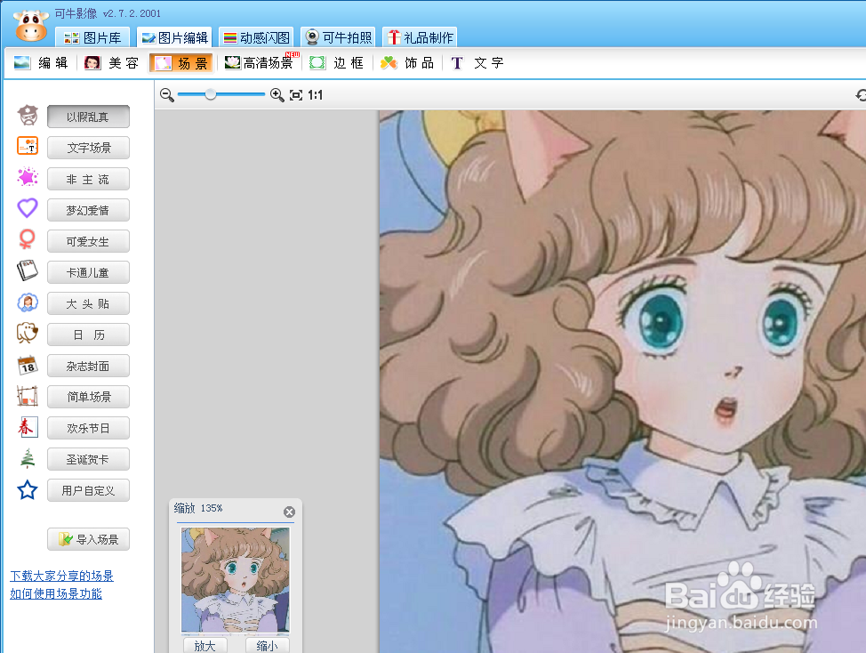Click the cow mascot logo icon
The height and width of the screenshot is (653, 866).
click(x=31, y=26)
